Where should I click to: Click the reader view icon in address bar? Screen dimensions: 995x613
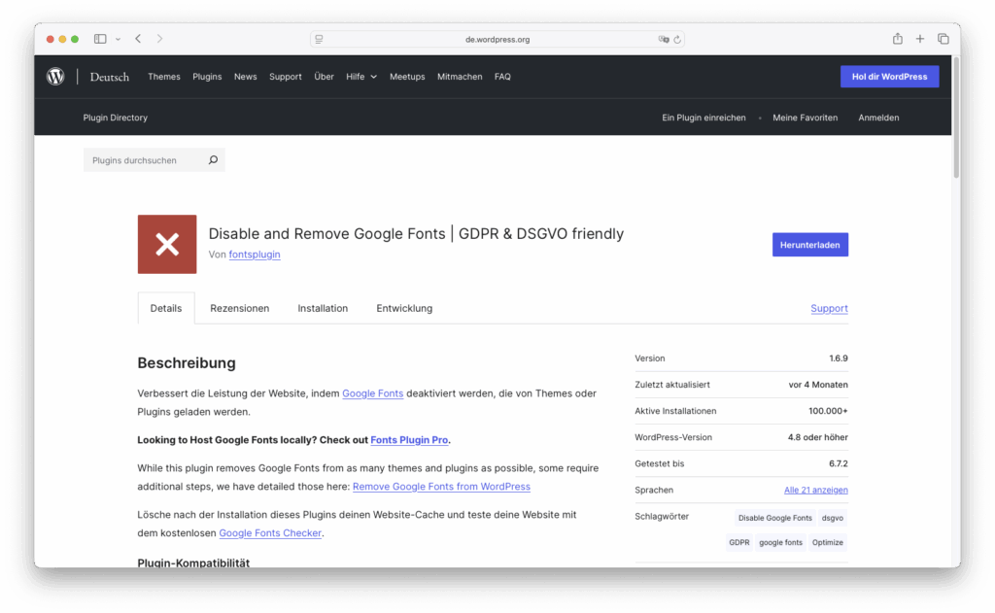(319, 39)
